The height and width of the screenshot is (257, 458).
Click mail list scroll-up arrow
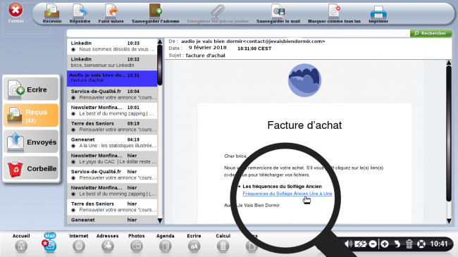[x=160, y=42]
